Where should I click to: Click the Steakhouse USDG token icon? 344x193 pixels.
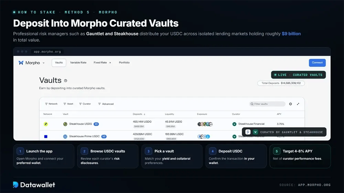tap(65, 124)
